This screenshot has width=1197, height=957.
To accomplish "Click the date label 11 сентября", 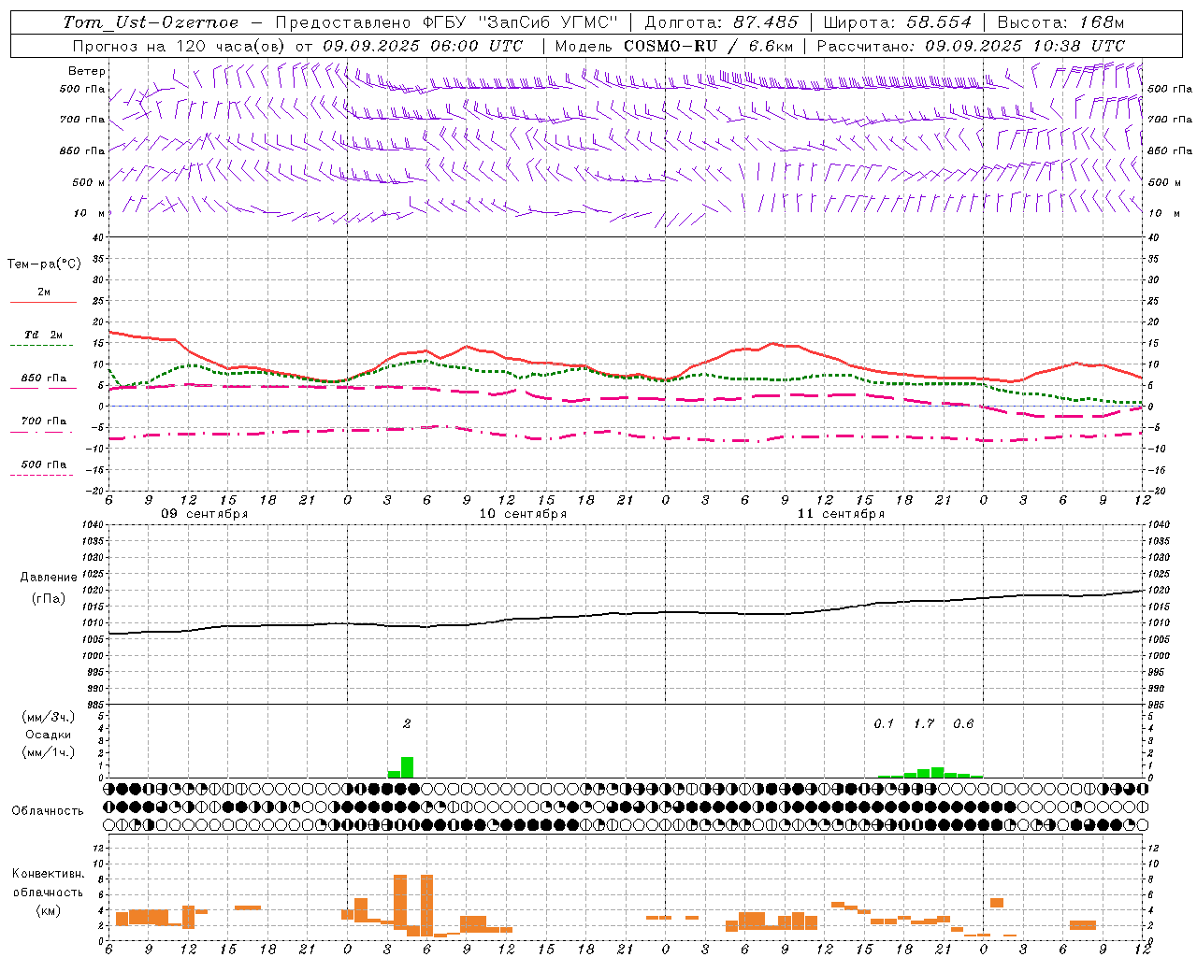I will [841, 514].
